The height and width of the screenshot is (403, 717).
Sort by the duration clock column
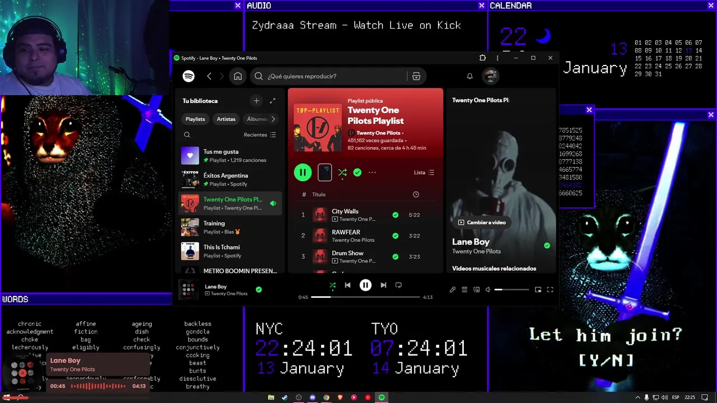coord(416,195)
